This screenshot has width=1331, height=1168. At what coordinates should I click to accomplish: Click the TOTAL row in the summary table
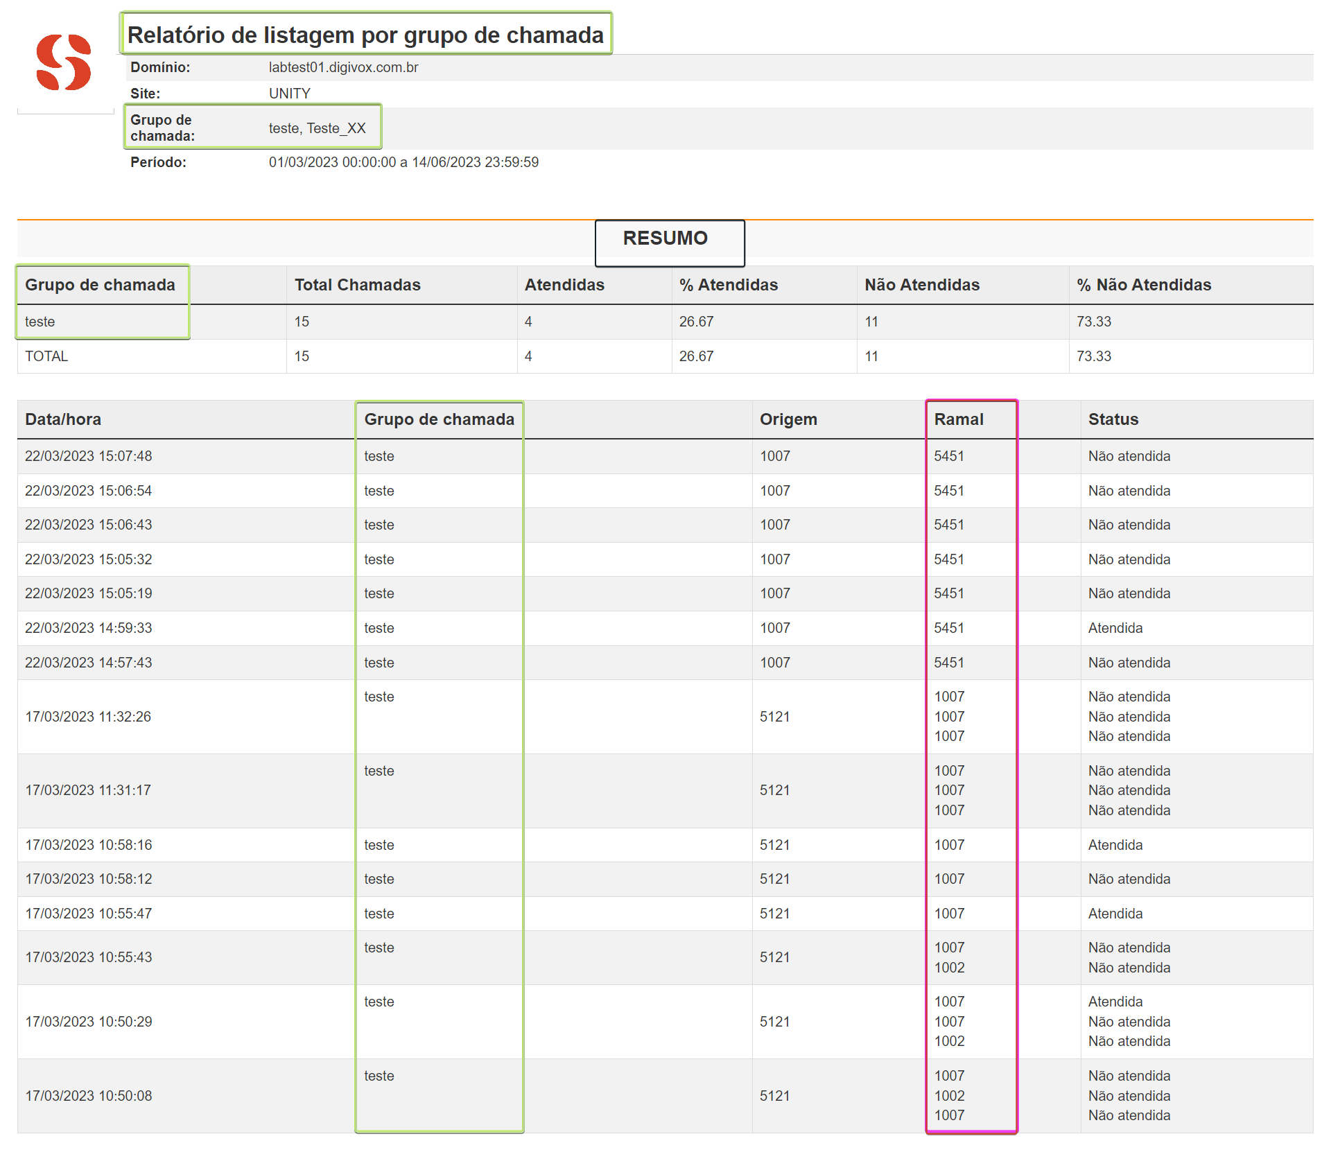(46, 356)
